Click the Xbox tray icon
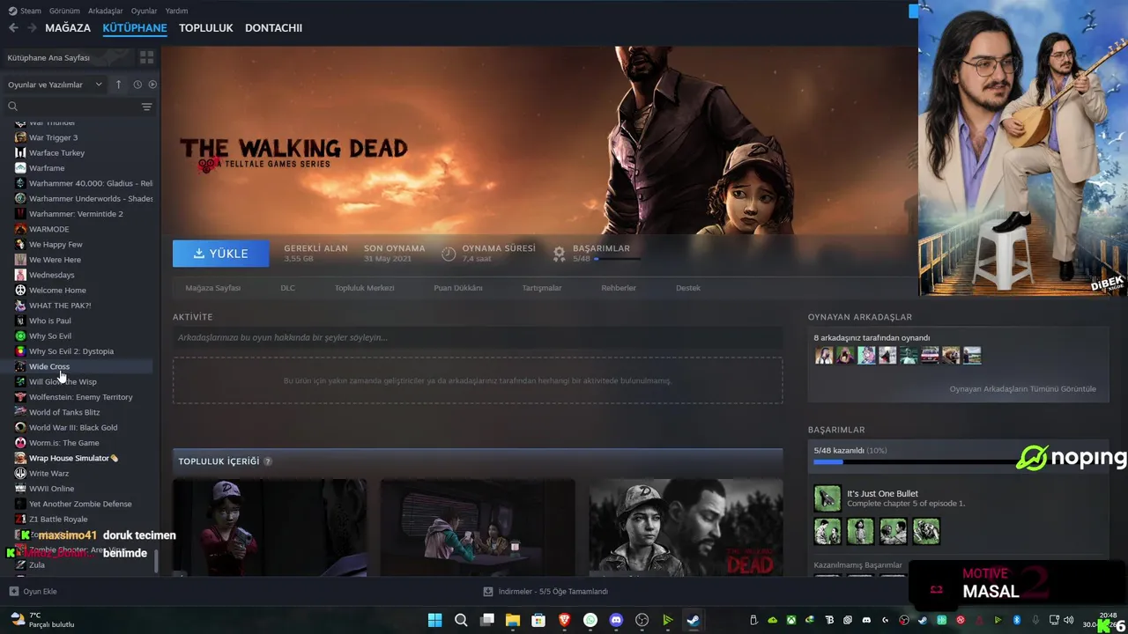Screen dimensions: 1128x634 tap(791, 620)
